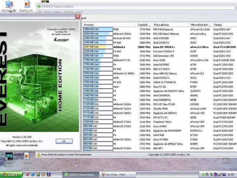Click the 2980 MB/sek result bar
Image resolution: width=237 pixels, height=178 pixels.
click(97, 29)
